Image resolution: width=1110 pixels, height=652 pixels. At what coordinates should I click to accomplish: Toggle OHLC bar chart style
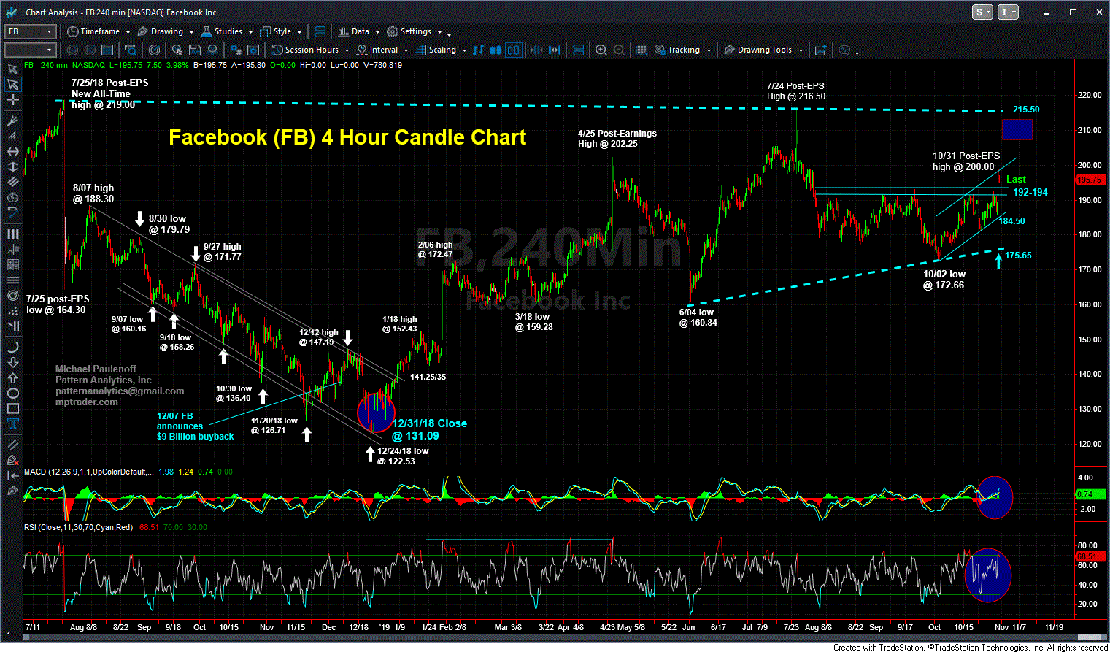tap(478, 50)
